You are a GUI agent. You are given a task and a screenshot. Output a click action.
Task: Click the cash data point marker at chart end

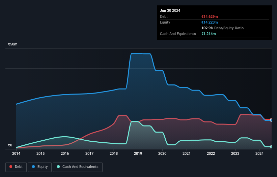(x=271, y=146)
